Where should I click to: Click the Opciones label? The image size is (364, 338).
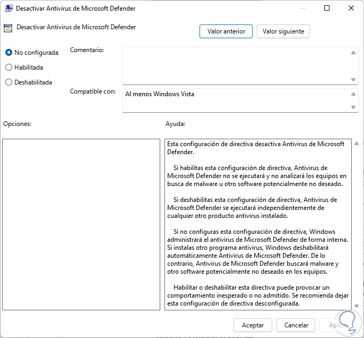(17, 124)
